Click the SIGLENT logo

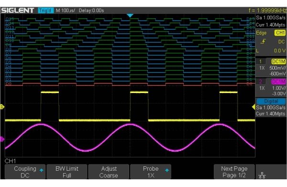[18, 11]
